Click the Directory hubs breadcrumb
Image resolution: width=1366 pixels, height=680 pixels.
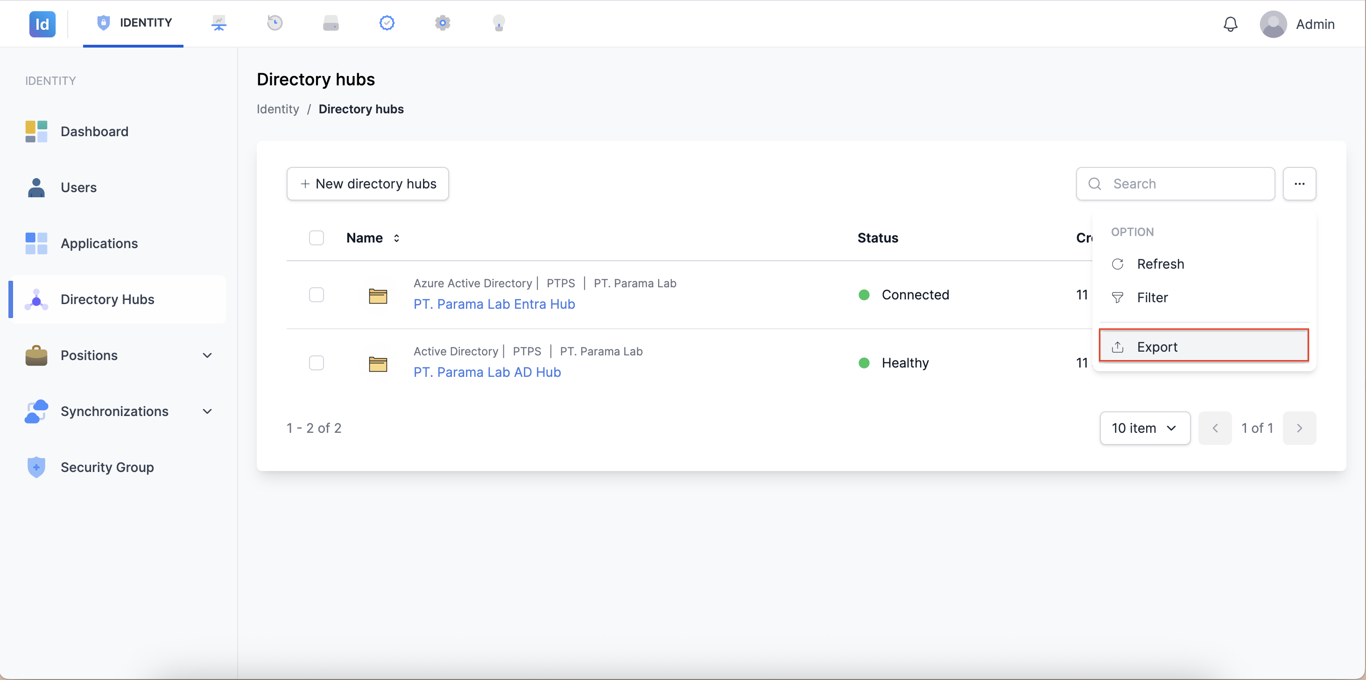(x=361, y=109)
